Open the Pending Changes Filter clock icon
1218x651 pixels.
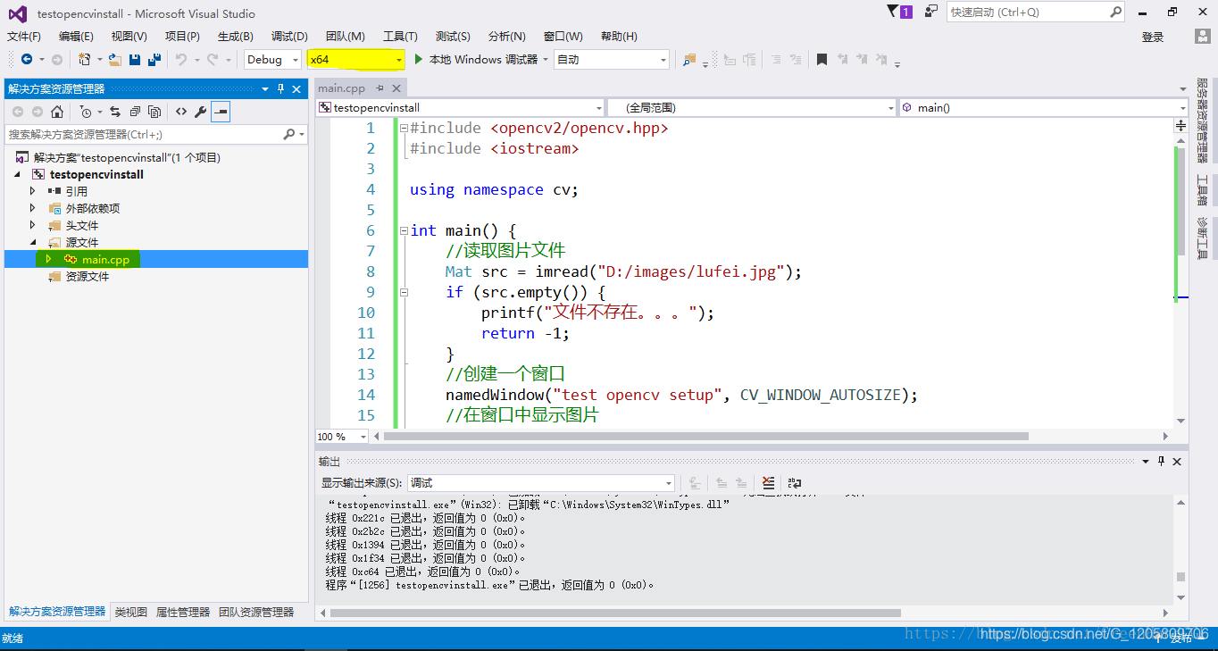(86, 112)
